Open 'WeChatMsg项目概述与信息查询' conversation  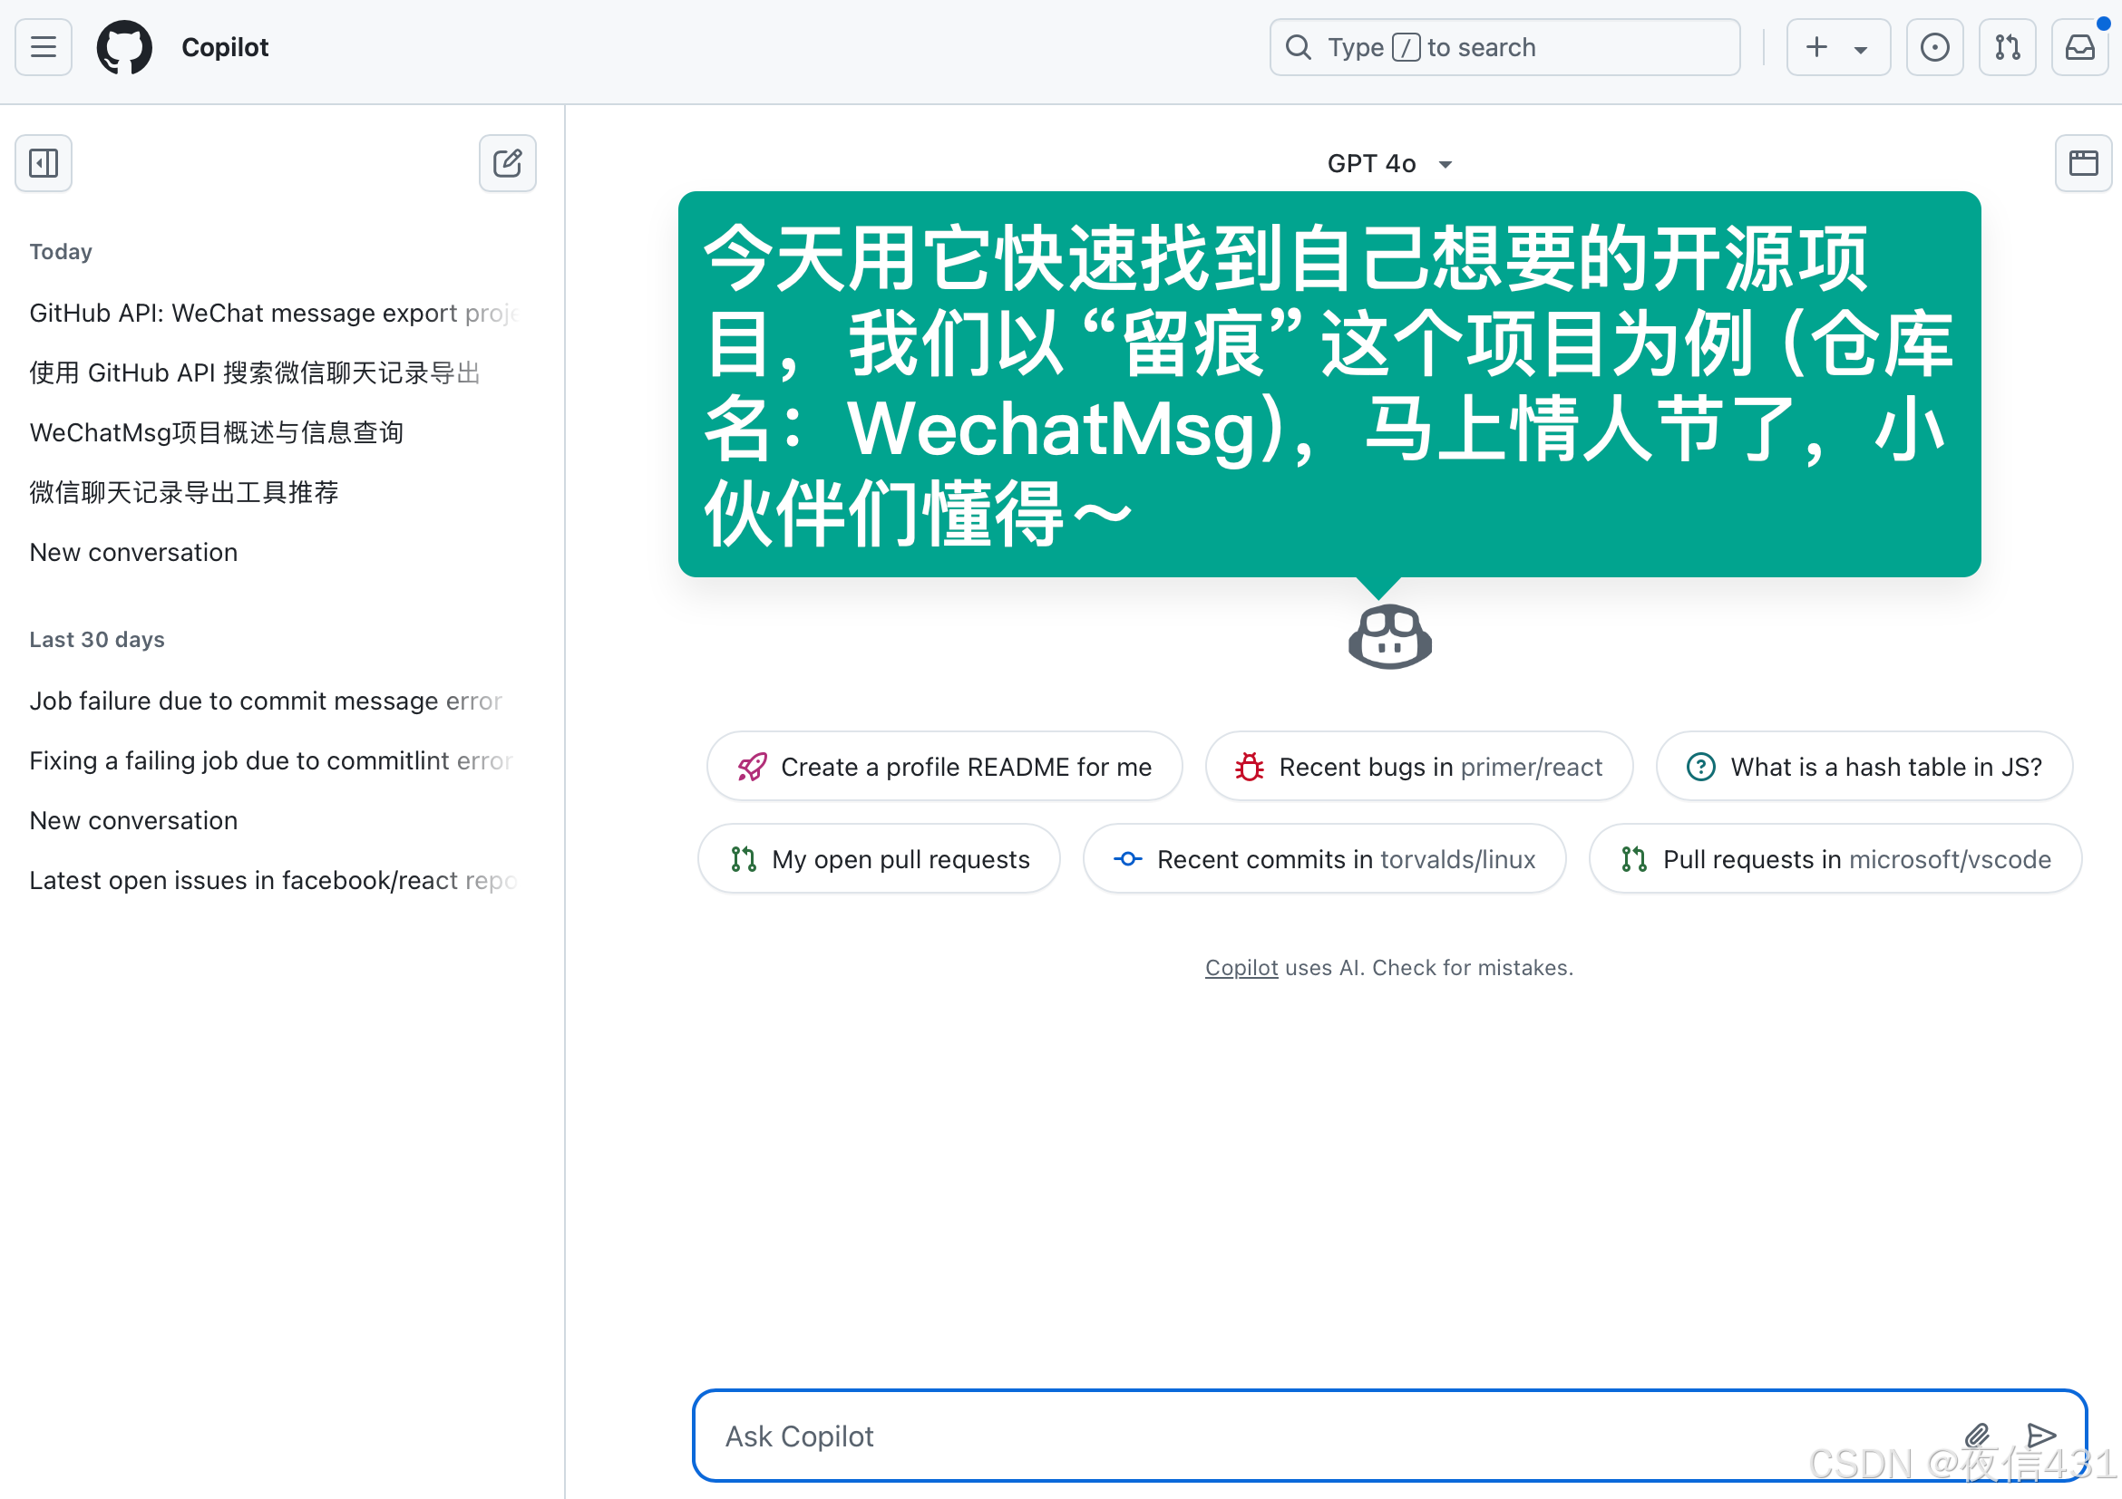point(216,432)
